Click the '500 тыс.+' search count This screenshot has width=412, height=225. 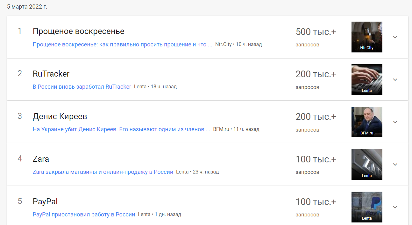click(316, 32)
